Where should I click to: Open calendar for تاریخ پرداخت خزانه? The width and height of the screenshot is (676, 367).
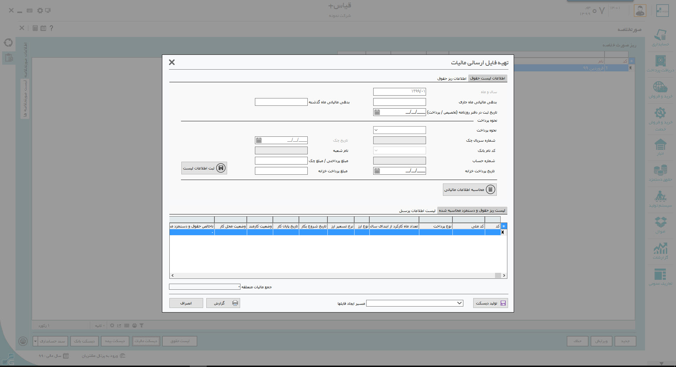click(x=377, y=171)
